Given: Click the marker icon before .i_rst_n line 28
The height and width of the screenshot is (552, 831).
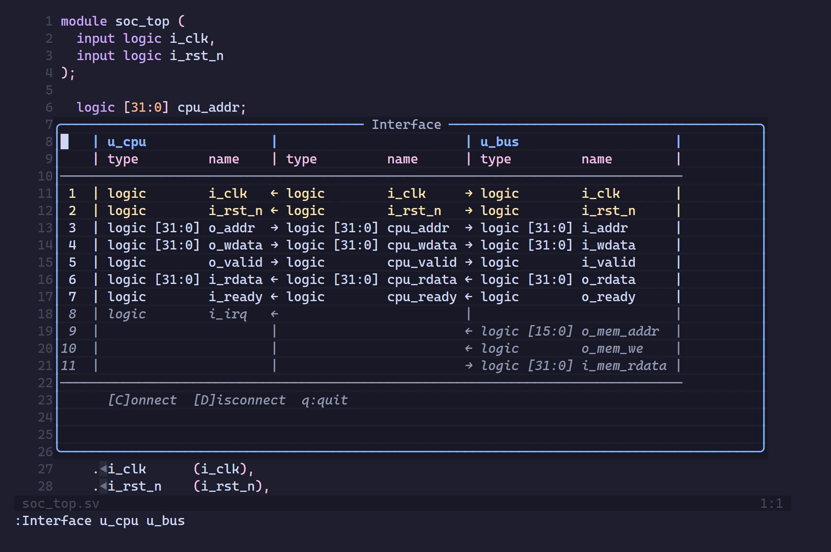Looking at the screenshot, I should pyautogui.click(x=103, y=486).
